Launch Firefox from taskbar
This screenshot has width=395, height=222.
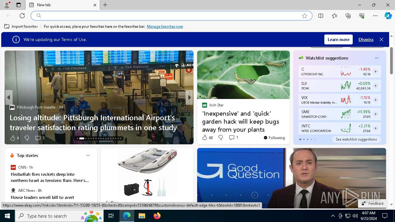pyautogui.click(x=157, y=216)
